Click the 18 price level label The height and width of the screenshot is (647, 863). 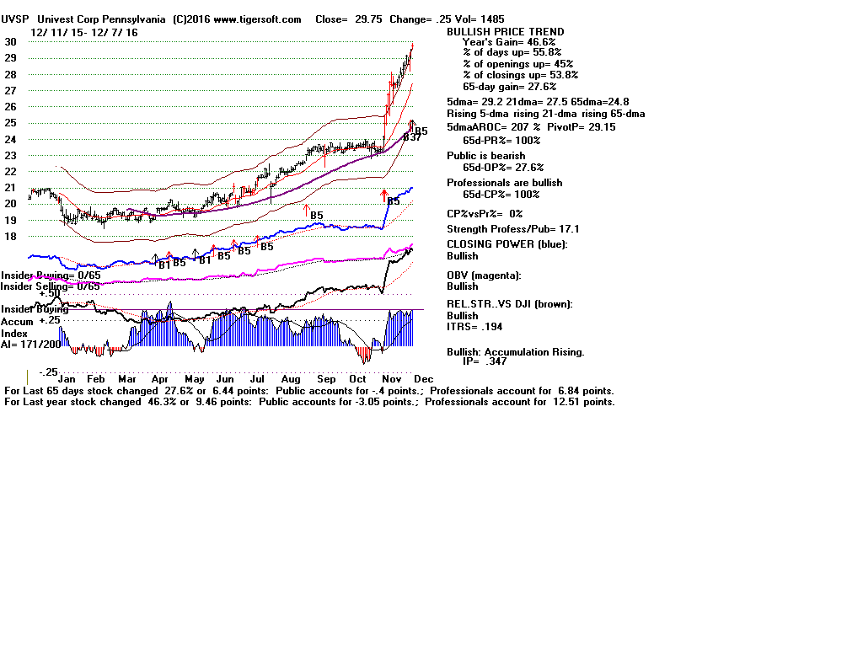coord(10,237)
